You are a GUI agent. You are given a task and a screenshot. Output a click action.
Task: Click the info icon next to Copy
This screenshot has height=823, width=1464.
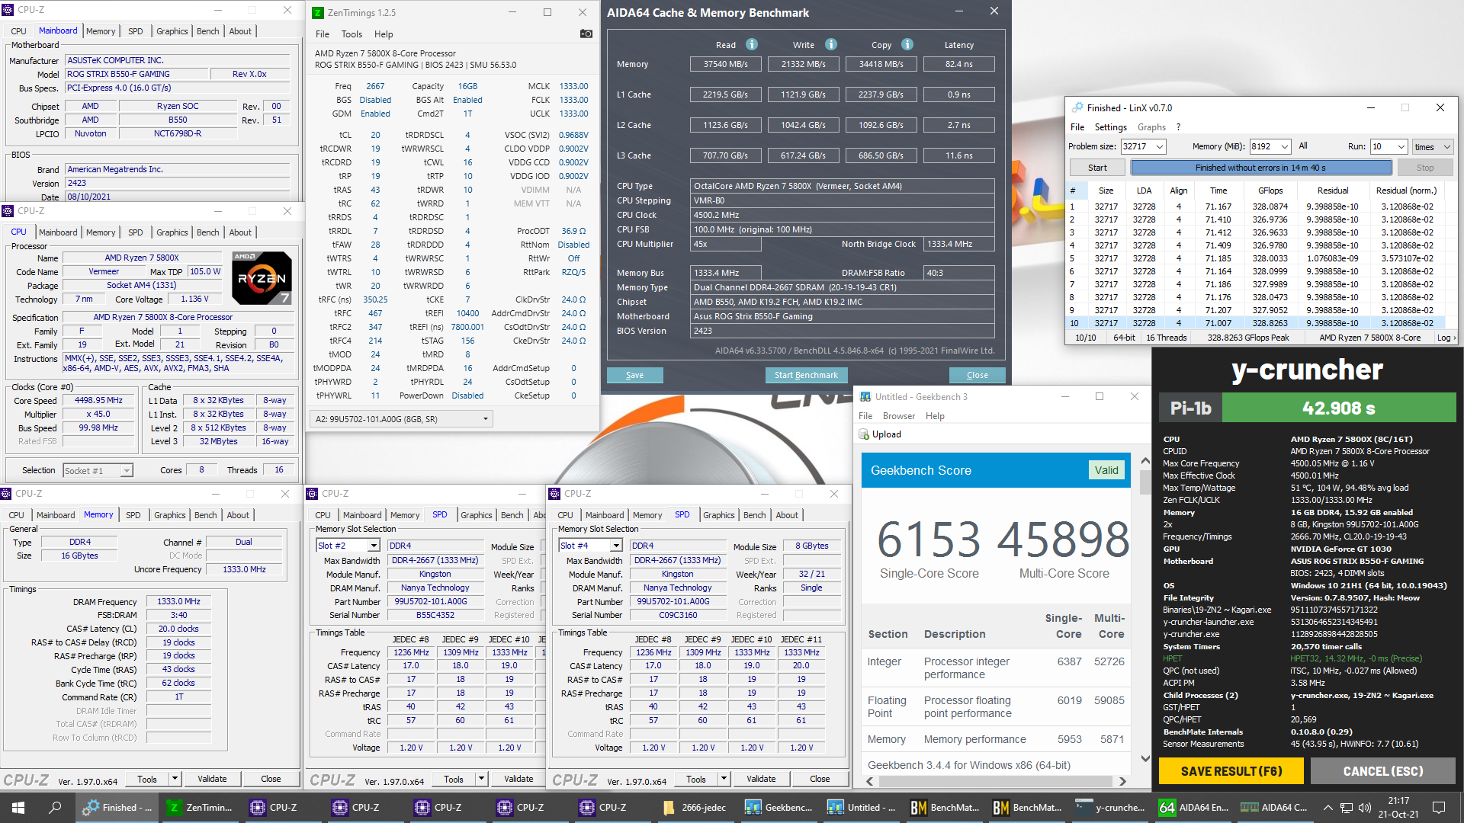(907, 44)
